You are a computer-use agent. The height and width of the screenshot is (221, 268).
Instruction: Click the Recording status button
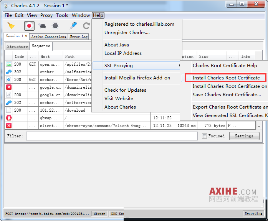pos(253,213)
